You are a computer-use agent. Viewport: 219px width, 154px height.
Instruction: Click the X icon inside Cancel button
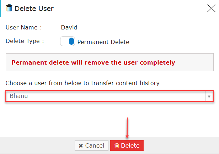[x=81, y=146]
